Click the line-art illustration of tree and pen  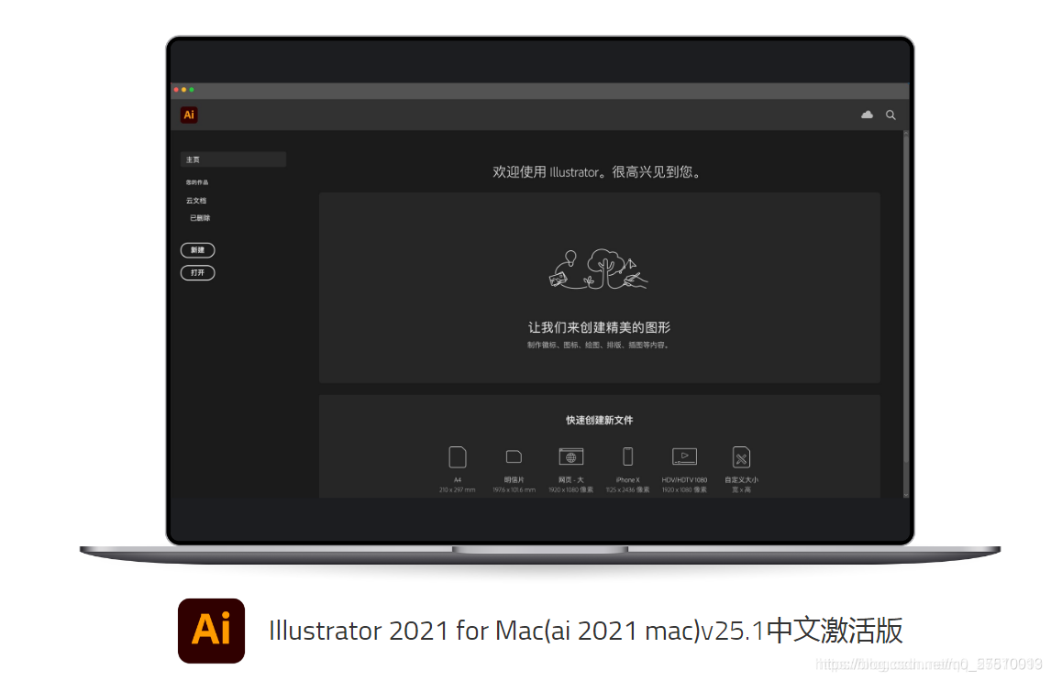[599, 269]
